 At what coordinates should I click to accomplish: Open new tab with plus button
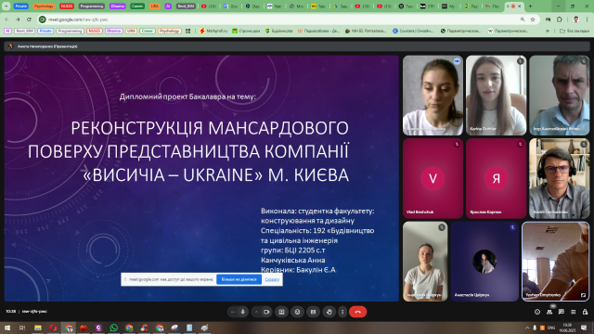coord(530,6)
